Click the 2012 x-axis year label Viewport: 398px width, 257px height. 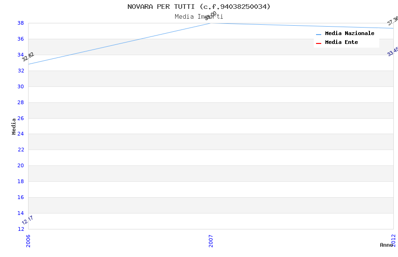point(393,240)
